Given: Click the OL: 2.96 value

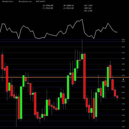Looking at the screenshot, I should 88,11.
